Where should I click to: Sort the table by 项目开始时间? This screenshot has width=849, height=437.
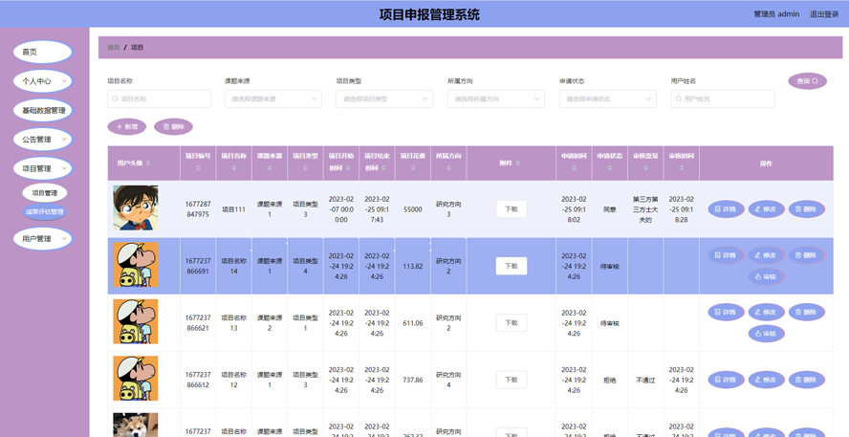pyautogui.click(x=341, y=163)
